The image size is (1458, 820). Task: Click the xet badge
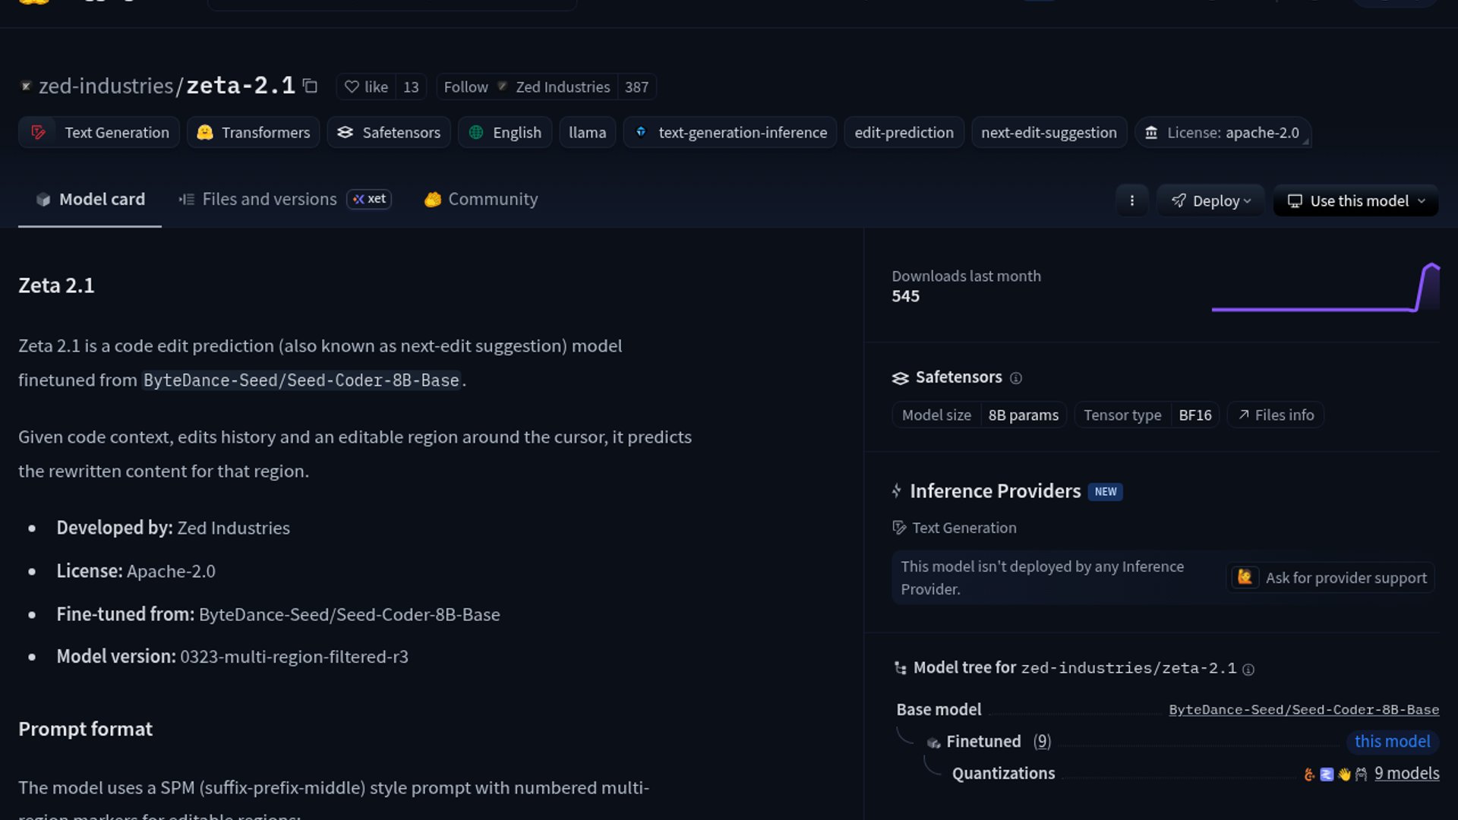click(x=369, y=199)
